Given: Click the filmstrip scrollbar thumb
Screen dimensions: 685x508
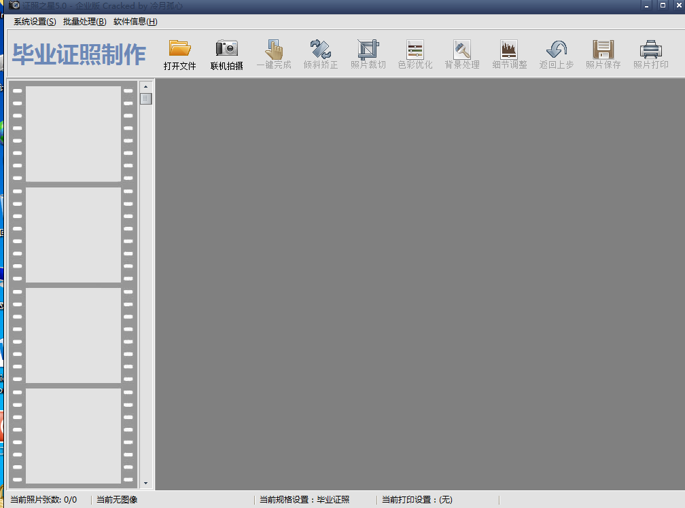Looking at the screenshot, I should click(146, 98).
